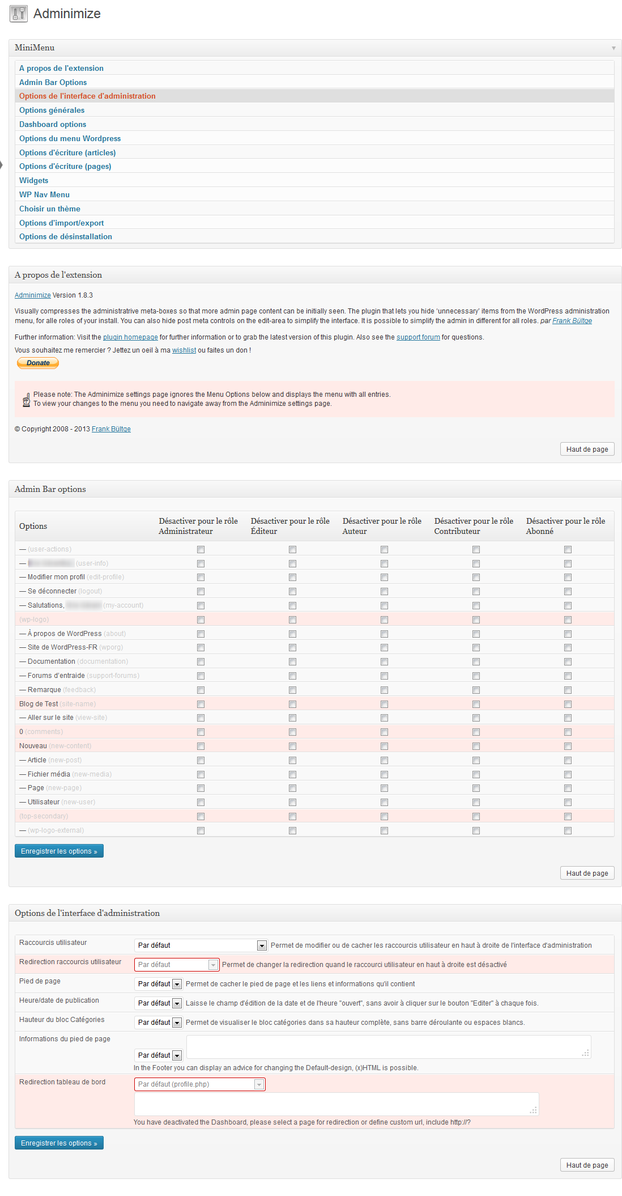This screenshot has width=622, height=1196.
Task: Click the "Désactiver pour le rôle Contributeur" column header
Action: 474,526
